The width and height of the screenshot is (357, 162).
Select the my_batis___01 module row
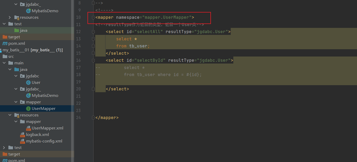tap(37, 50)
